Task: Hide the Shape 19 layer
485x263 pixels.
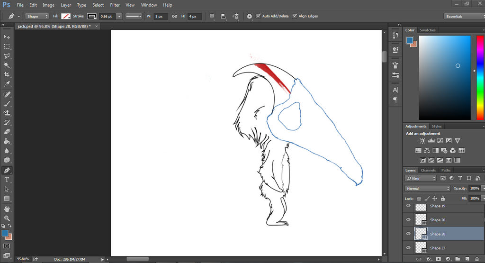Action: click(408, 206)
